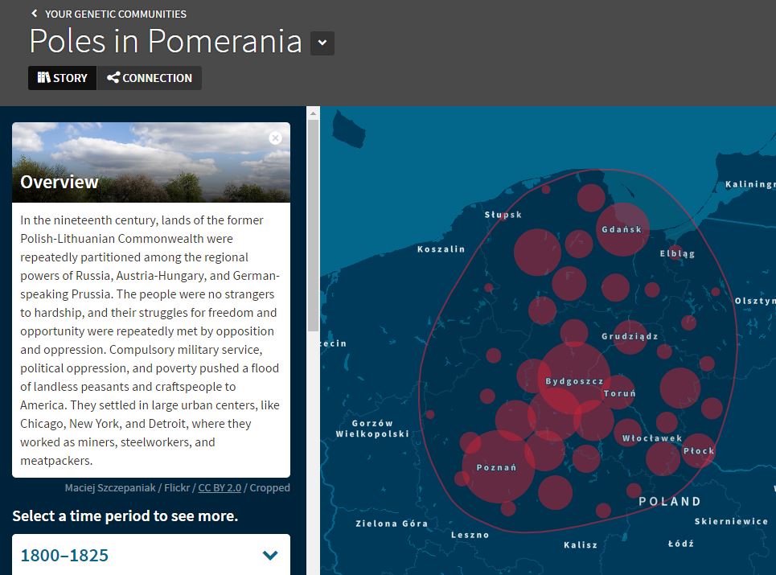Open the dropdown arrow next to Poles in Pomerania

[322, 43]
